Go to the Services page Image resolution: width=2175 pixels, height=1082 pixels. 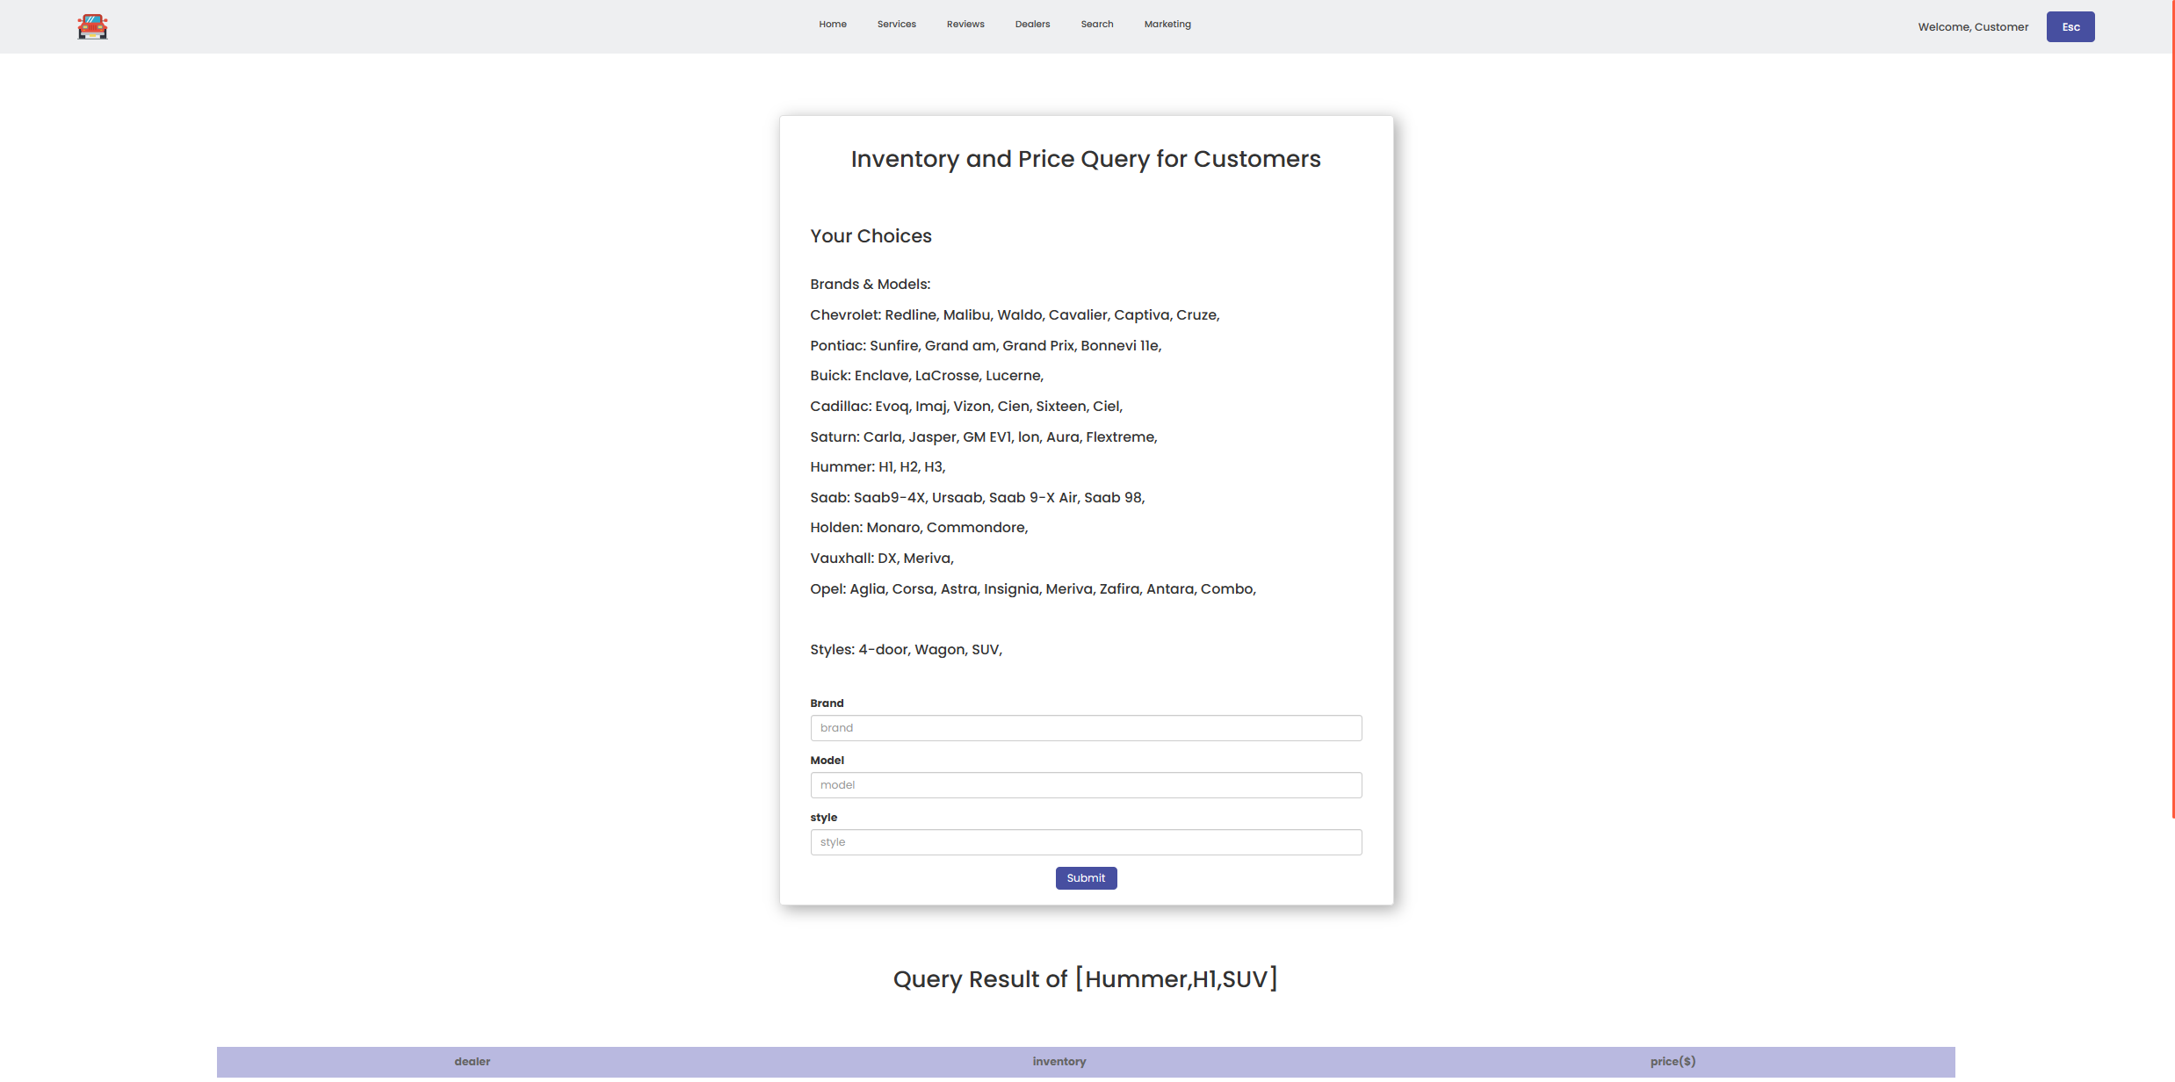click(896, 25)
